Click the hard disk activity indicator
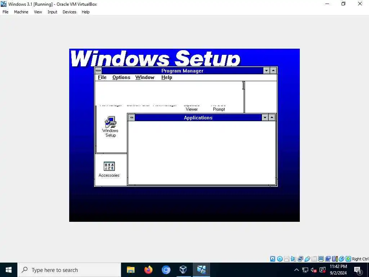The image size is (369, 277). pos(272,259)
